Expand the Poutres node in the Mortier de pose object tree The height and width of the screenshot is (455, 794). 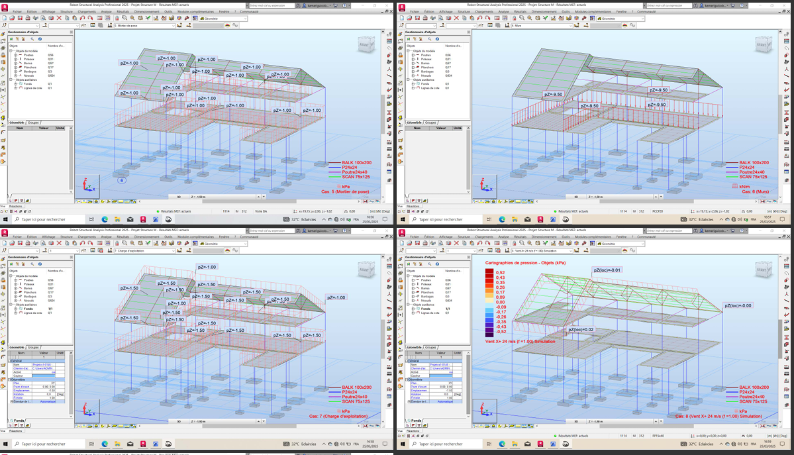16,55
